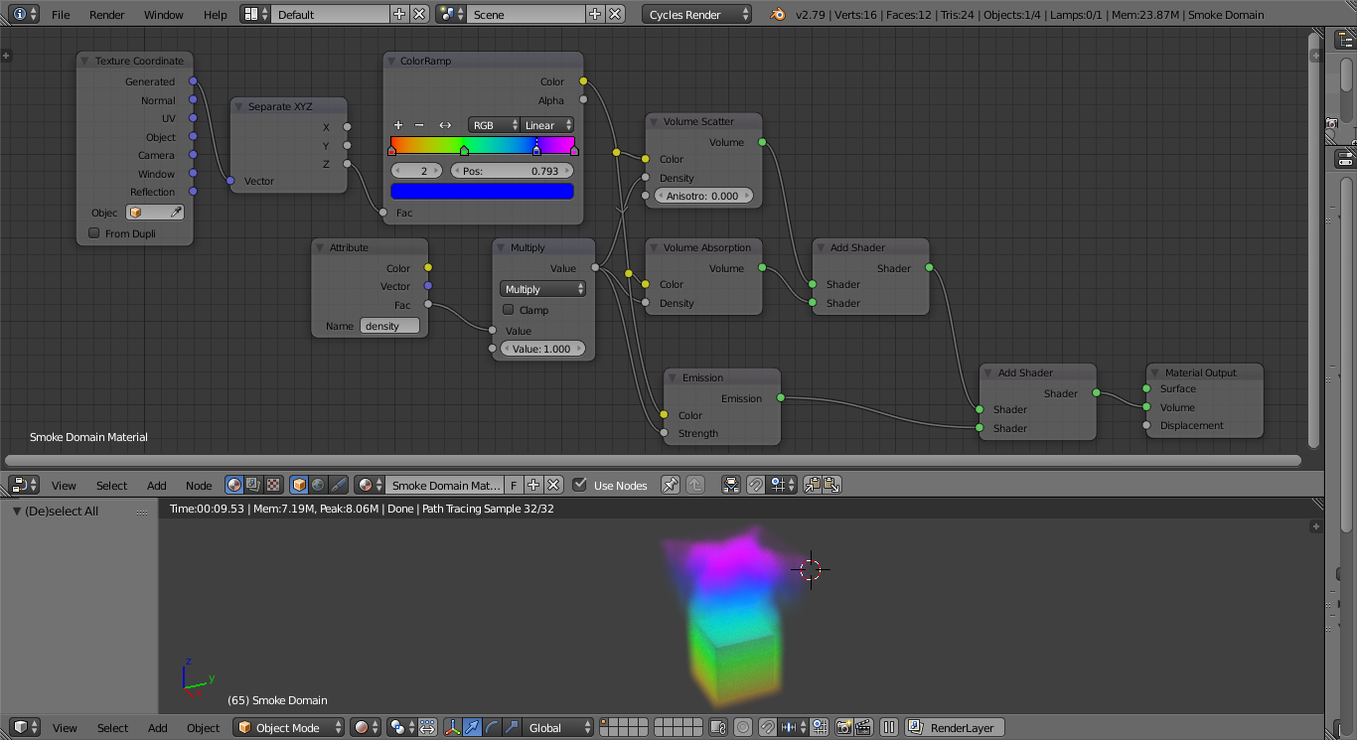This screenshot has width=1357, height=740.
Task: Choose Object shader type cube icon
Action: tap(299, 485)
